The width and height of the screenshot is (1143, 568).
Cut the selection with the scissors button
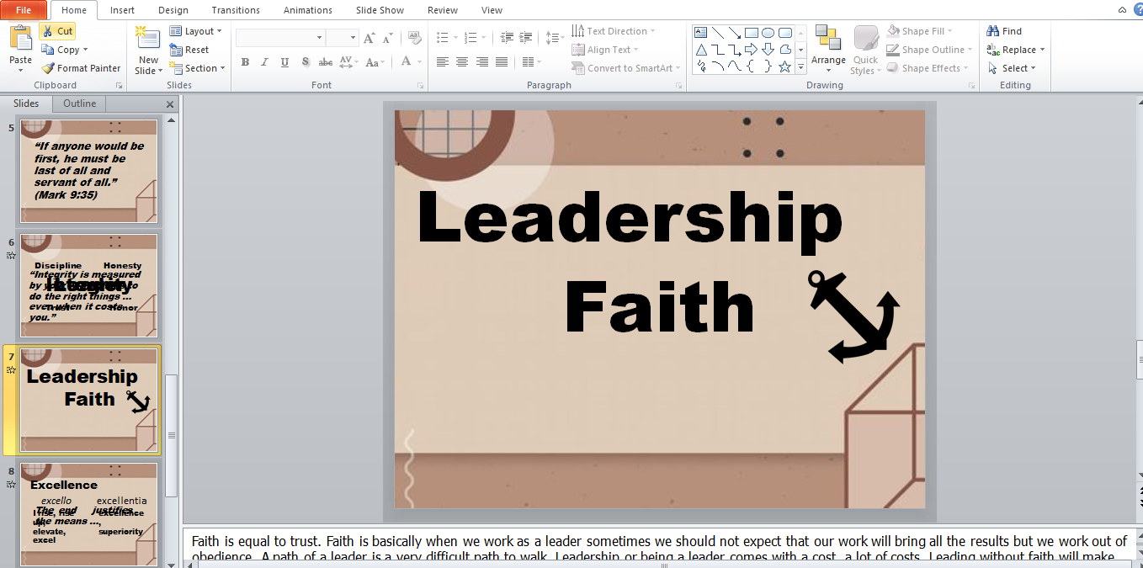click(x=57, y=31)
